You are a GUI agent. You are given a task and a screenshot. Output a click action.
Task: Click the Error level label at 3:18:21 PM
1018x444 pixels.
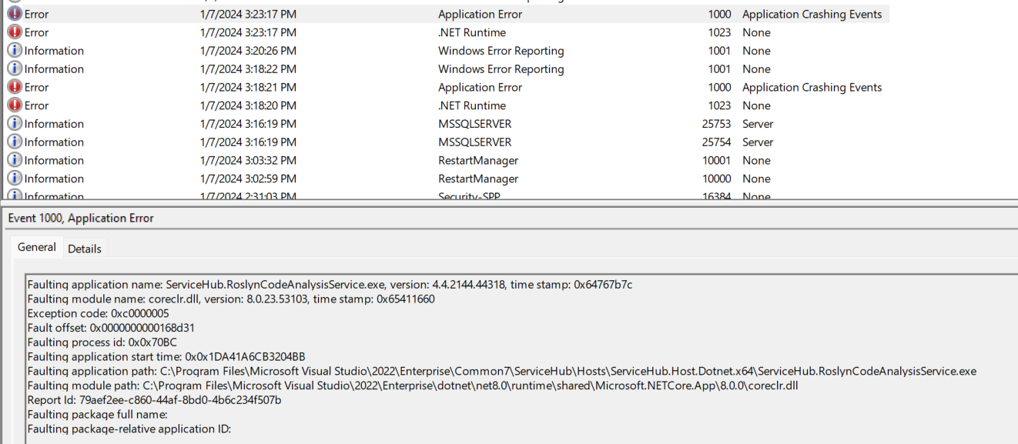pyautogui.click(x=36, y=87)
